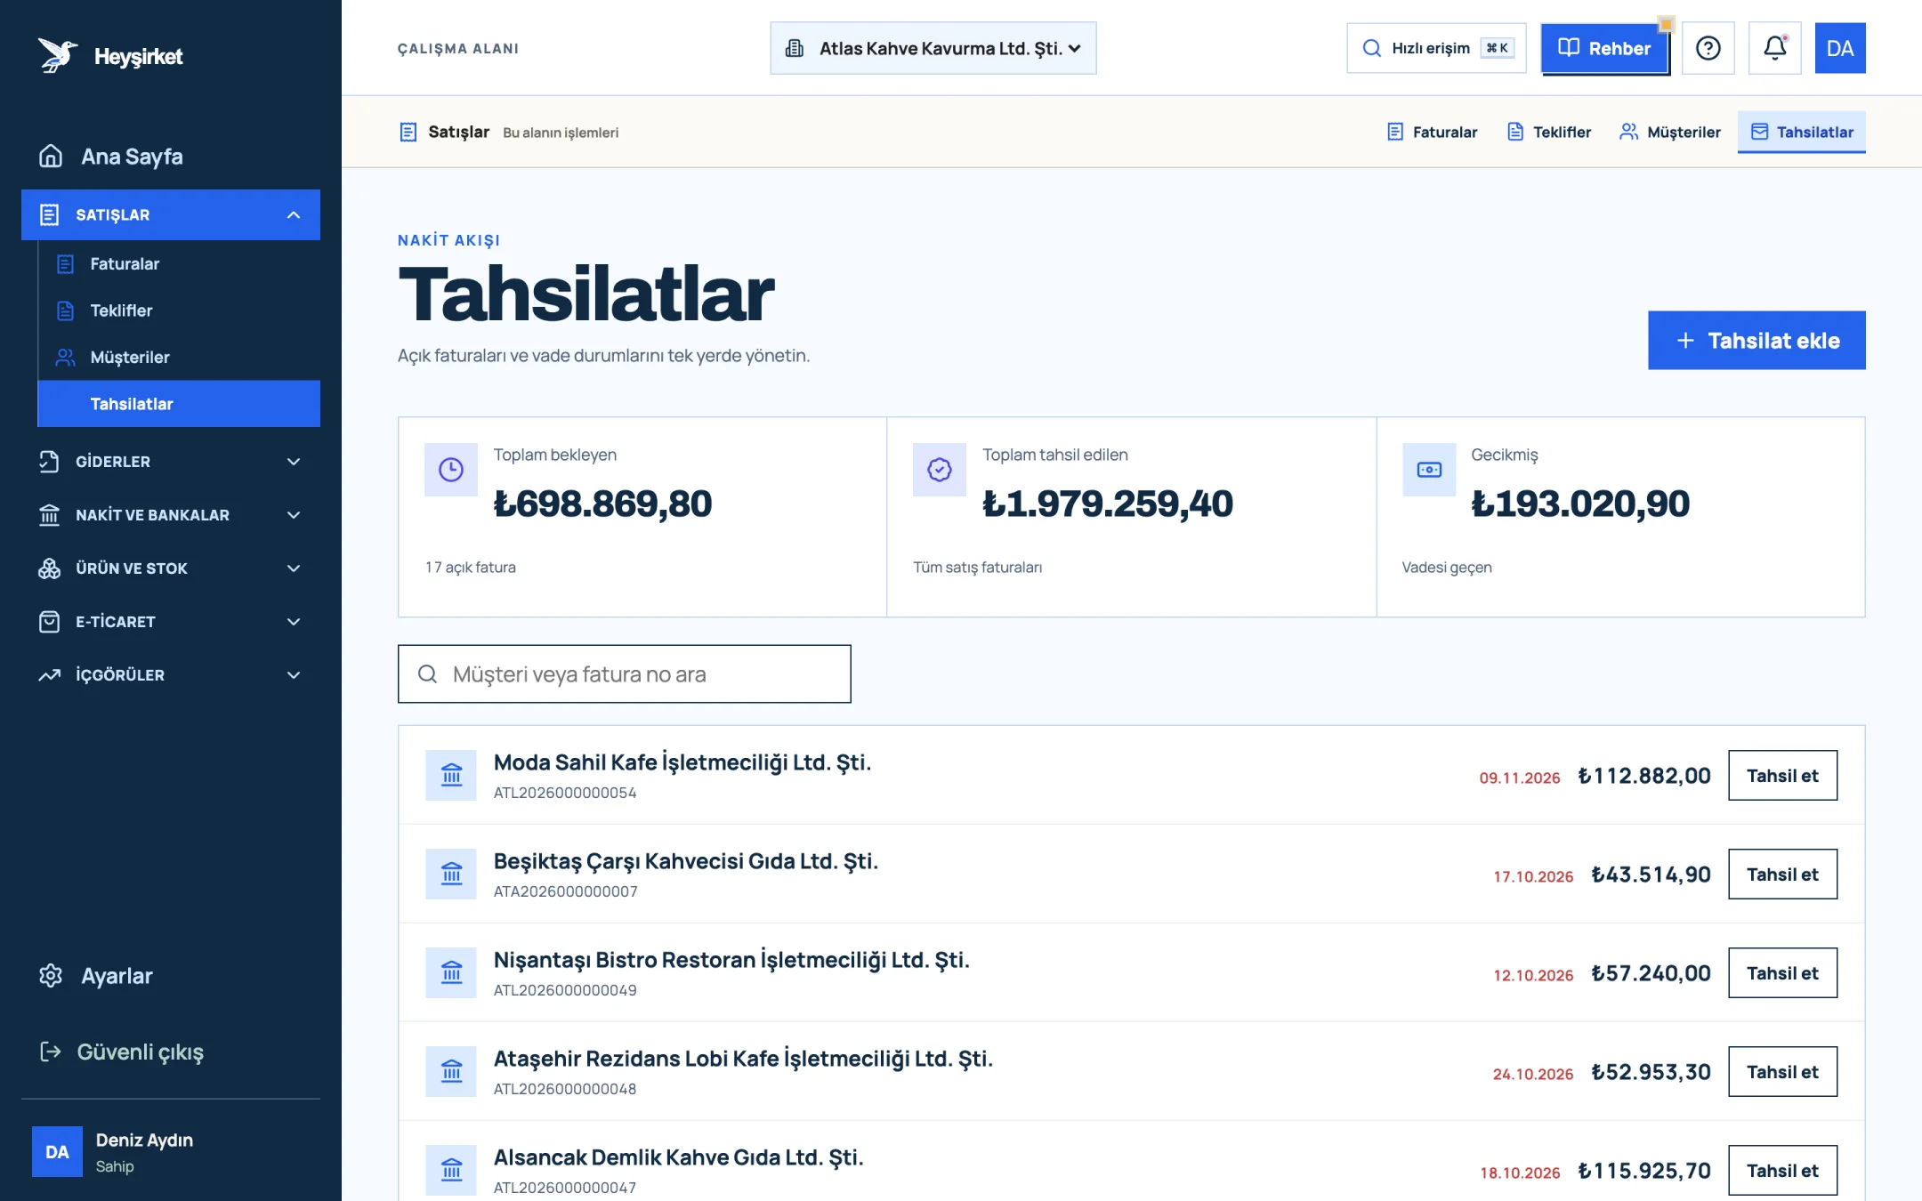The height and width of the screenshot is (1201, 1922).
Task: Open the Rehber guide button
Action: (1604, 48)
